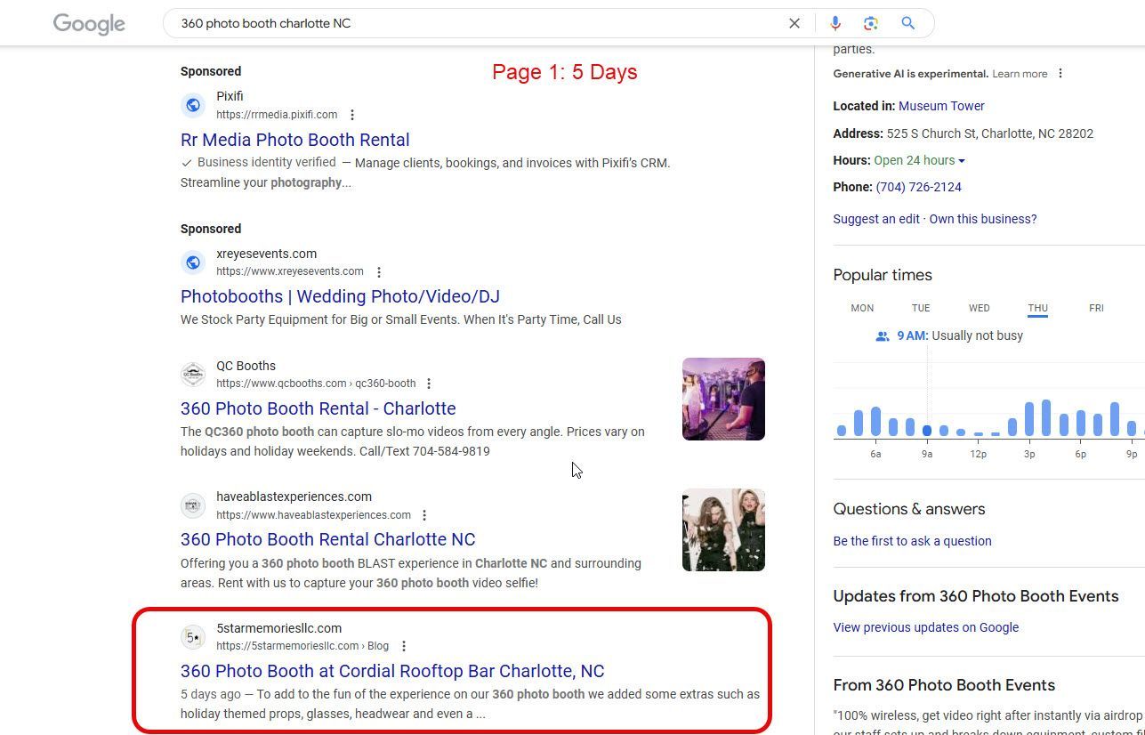
Task: Click View previous updates on Google
Action: 926,627
